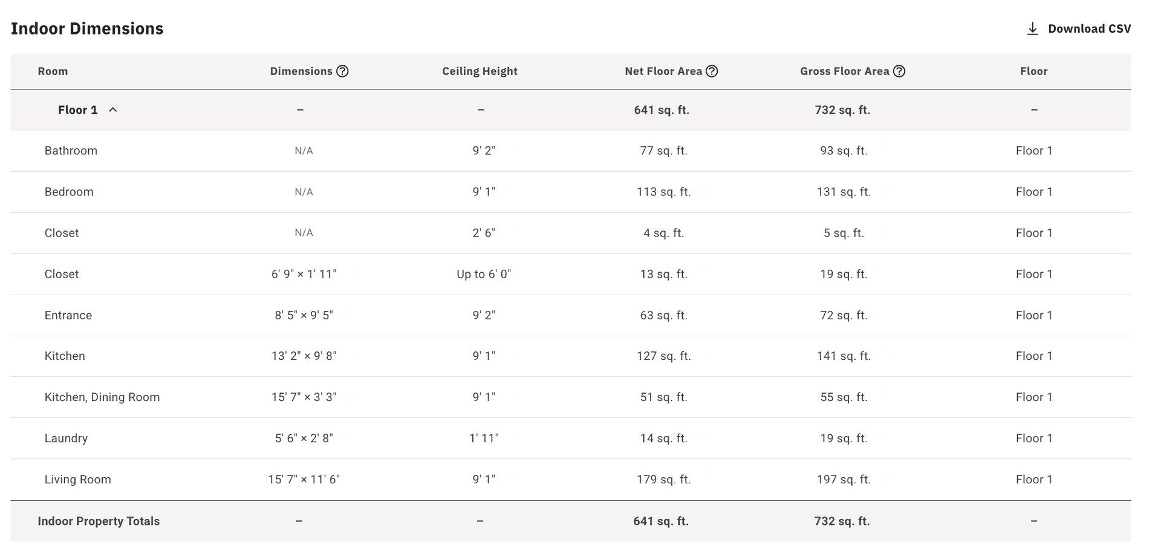Click the 6' 9" × 1' 11" dimensions cell
This screenshot has width=1161, height=551.
click(304, 274)
